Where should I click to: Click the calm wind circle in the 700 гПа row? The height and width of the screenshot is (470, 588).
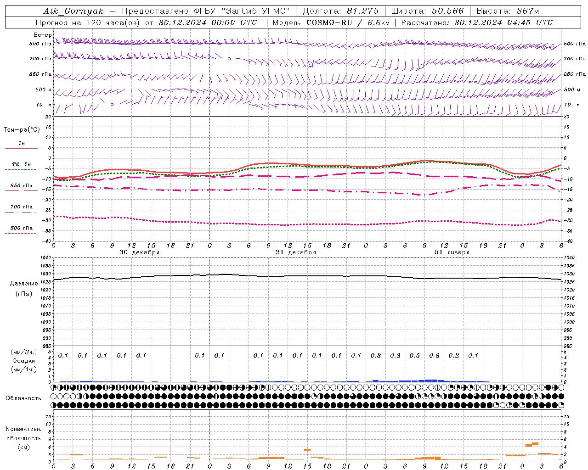click(229, 59)
